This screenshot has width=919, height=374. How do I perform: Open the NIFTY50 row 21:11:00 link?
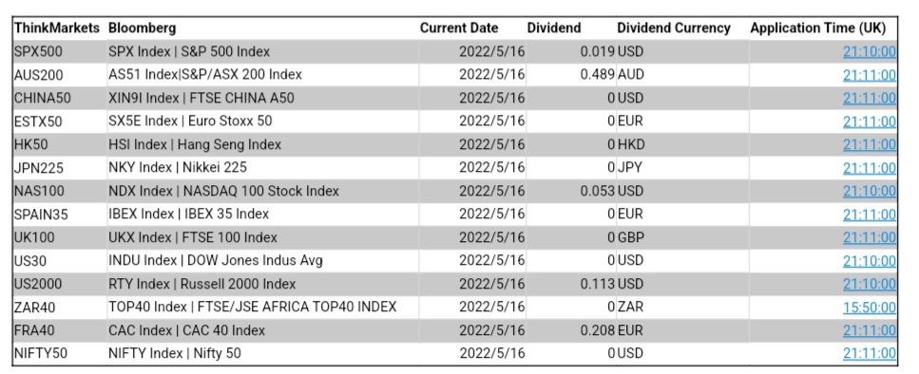coord(870,353)
